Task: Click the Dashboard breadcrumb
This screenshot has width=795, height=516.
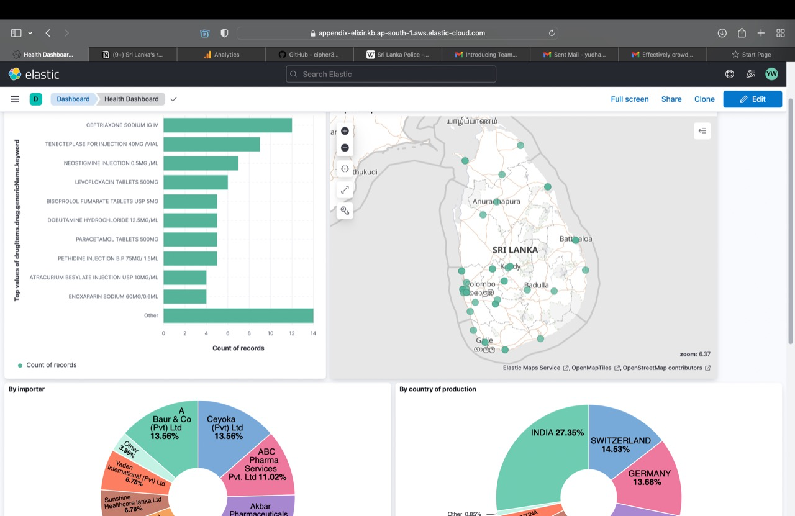Action: click(x=73, y=99)
